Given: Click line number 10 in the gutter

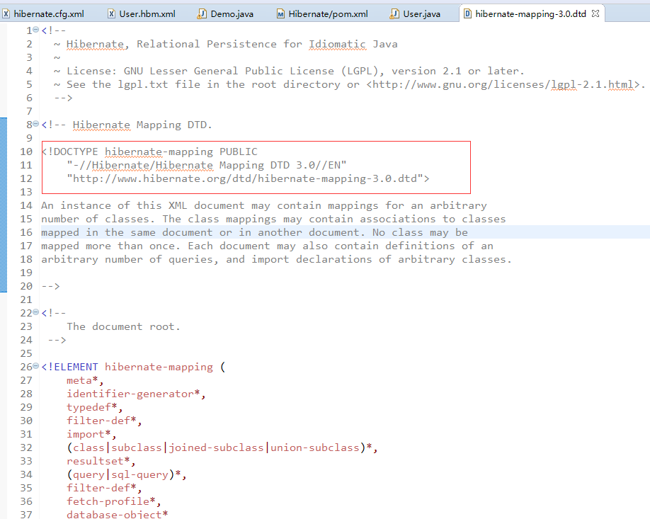Looking at the screenshot, I should tap(26, 152).
